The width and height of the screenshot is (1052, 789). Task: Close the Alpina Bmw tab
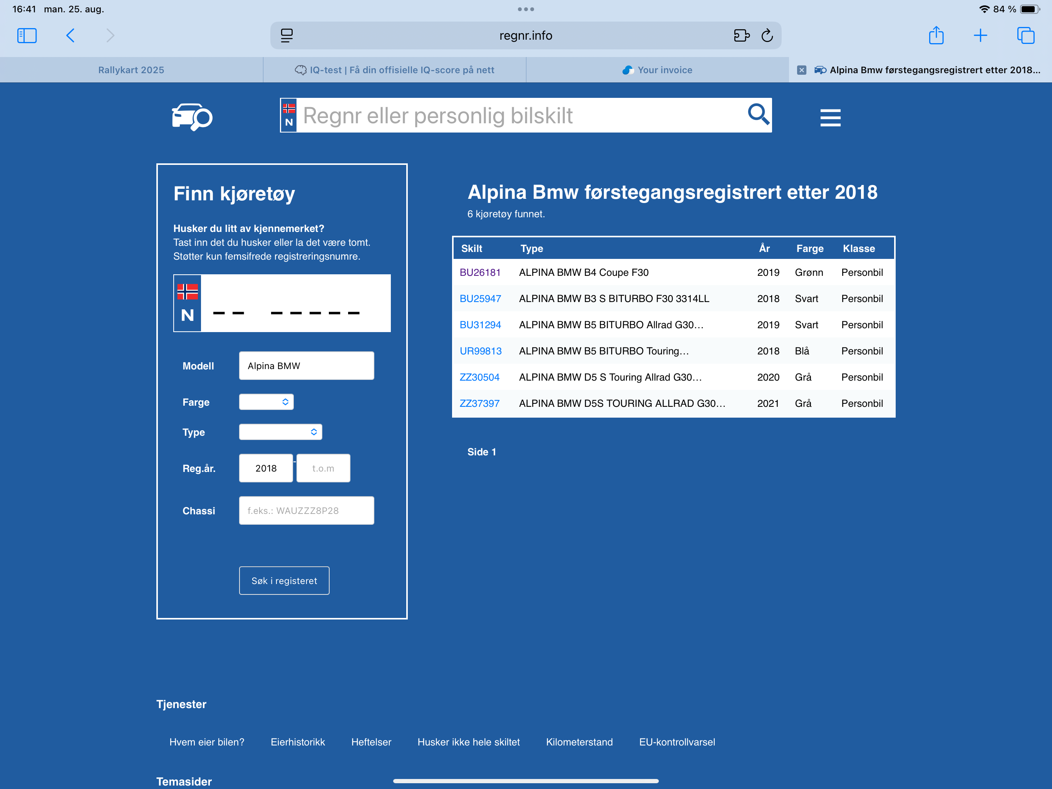[801, 70]
